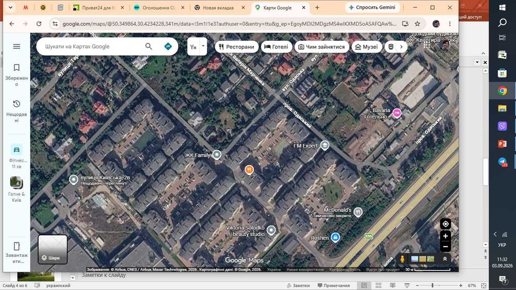Viewport: 516px width, 290px height.
Task: Expand the imagery strip with double chevron
Action: pyautogui.click(x=445, y=259)
